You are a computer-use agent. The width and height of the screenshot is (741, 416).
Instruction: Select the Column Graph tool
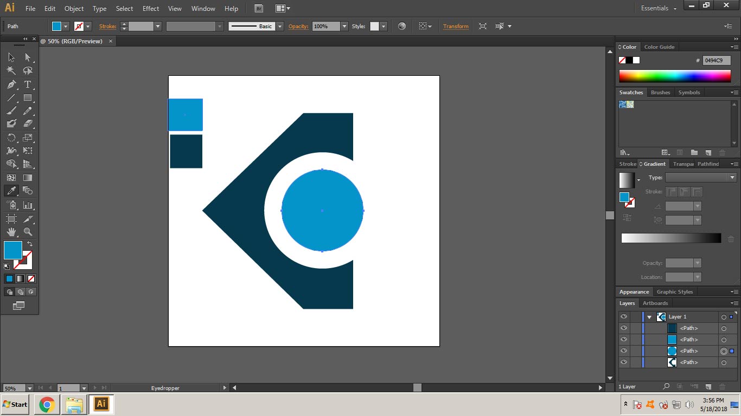tap(28, 205)
